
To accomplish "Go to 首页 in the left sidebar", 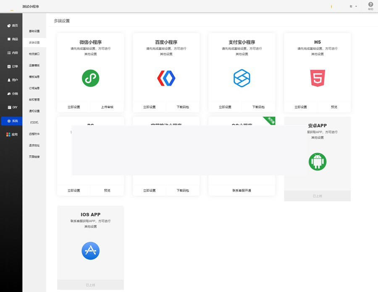I will (12, 26).
